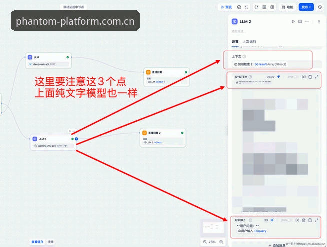The height and width of the screenshot is (247, 327).
Task: Zoom in the canvas with the plus magnifier
Action: [221, 242]
